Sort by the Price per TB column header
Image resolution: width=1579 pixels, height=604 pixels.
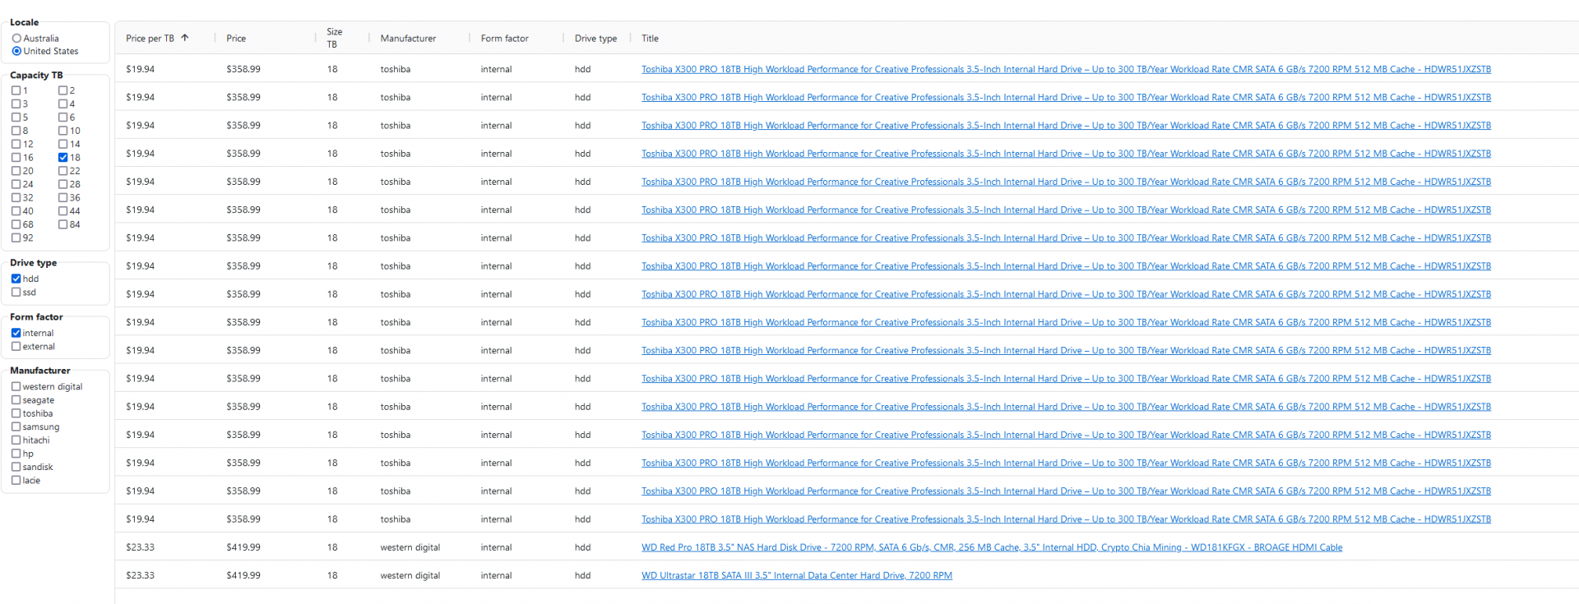point(150,39)
